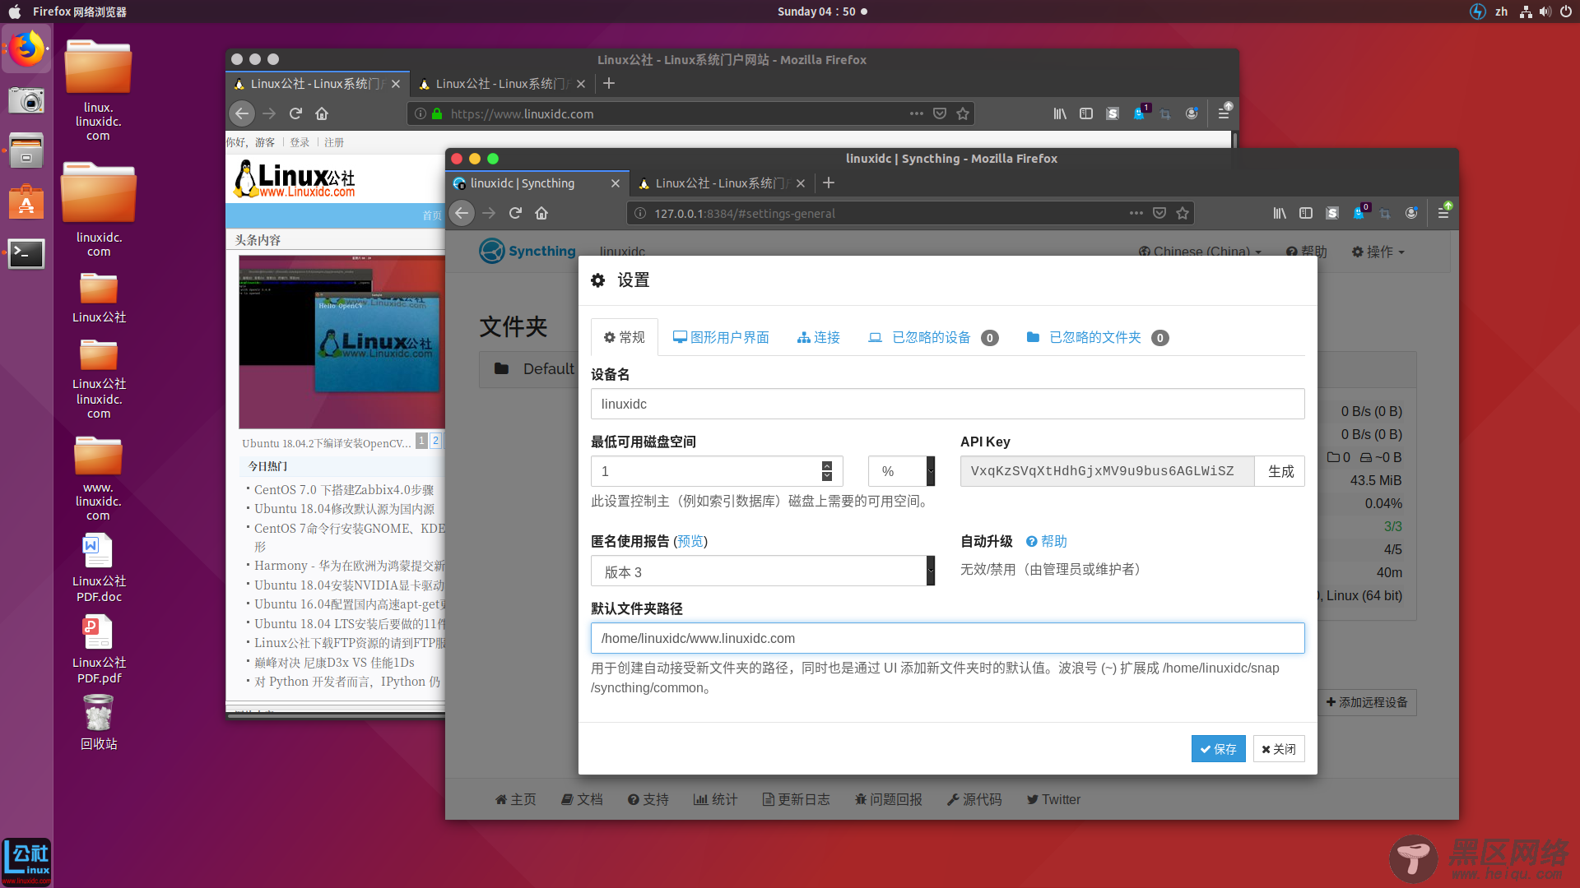Expand the 操作 actions menu
This screenshot has width=1580, height=888.
(1378, 252)
